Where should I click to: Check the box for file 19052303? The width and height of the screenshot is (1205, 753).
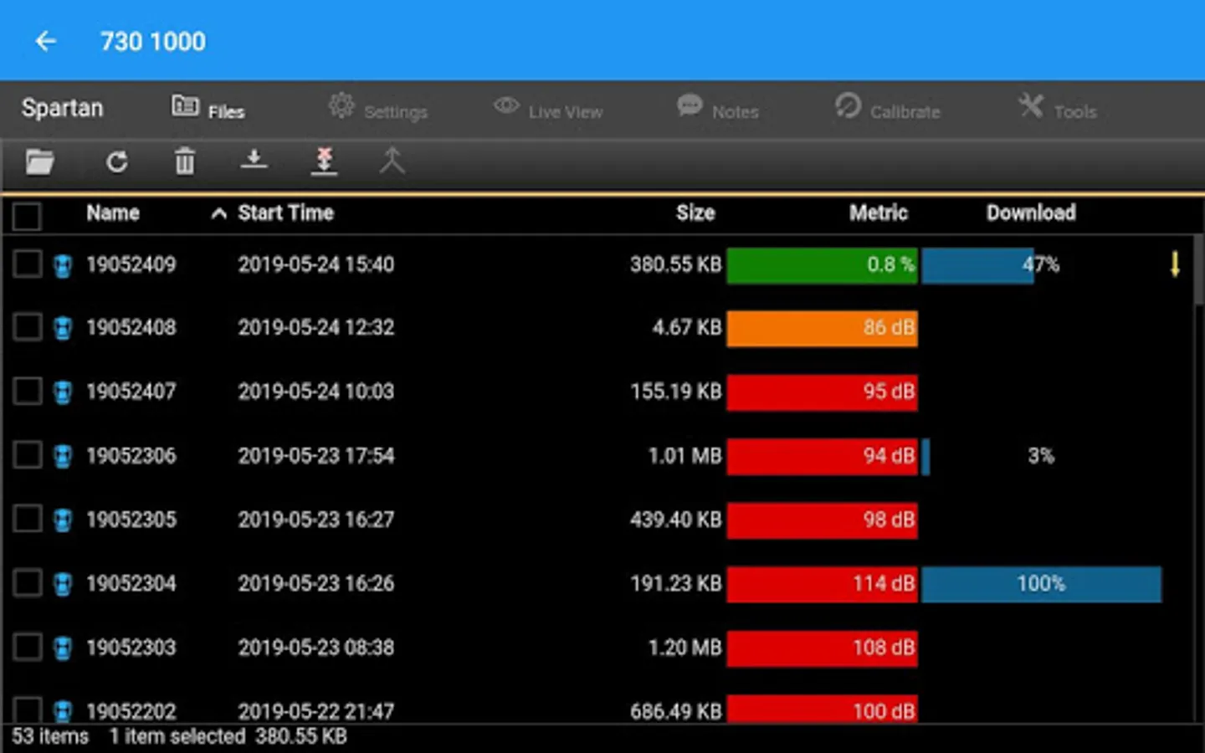point(27,647)
